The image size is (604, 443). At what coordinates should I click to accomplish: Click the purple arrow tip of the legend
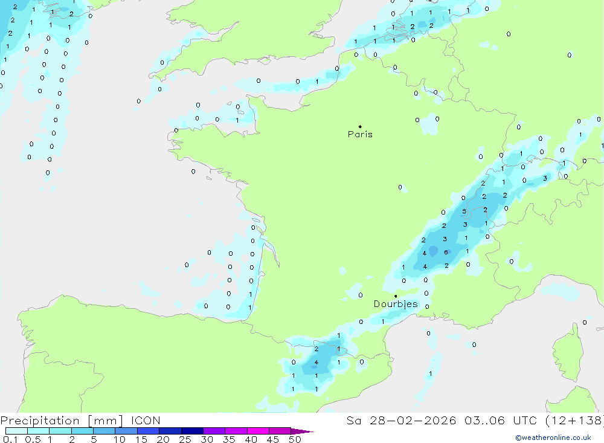(x=301, y=432)
